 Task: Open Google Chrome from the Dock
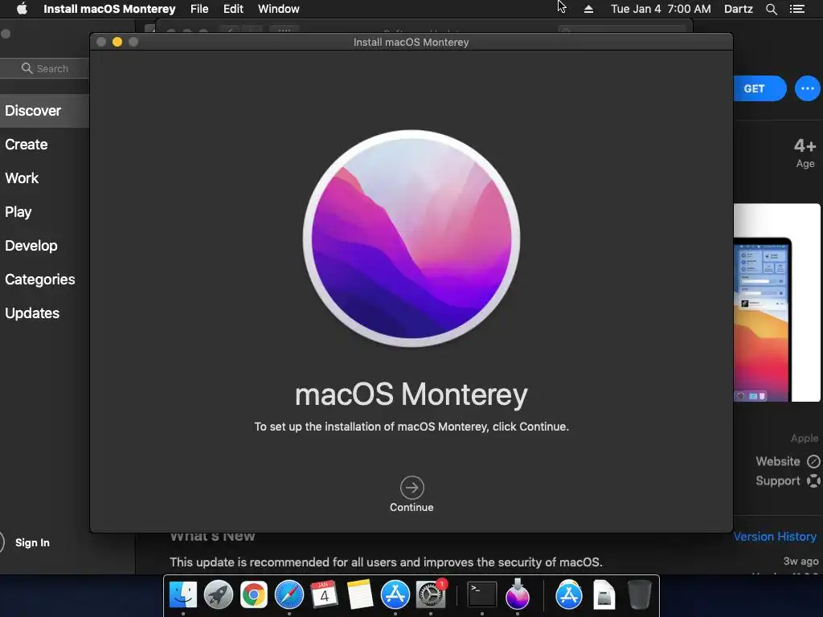tap(253, 595)
